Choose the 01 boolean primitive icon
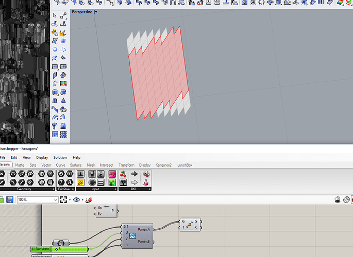This screenshot has width=353, height=257. click(70, 174)
